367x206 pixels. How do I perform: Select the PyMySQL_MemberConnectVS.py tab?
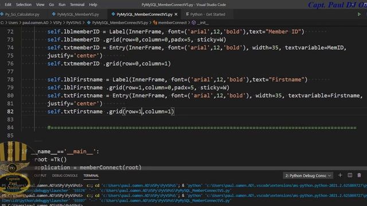click(145, 14)
